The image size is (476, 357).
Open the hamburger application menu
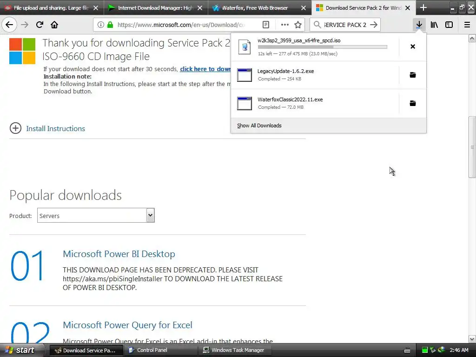pos(467,25)
